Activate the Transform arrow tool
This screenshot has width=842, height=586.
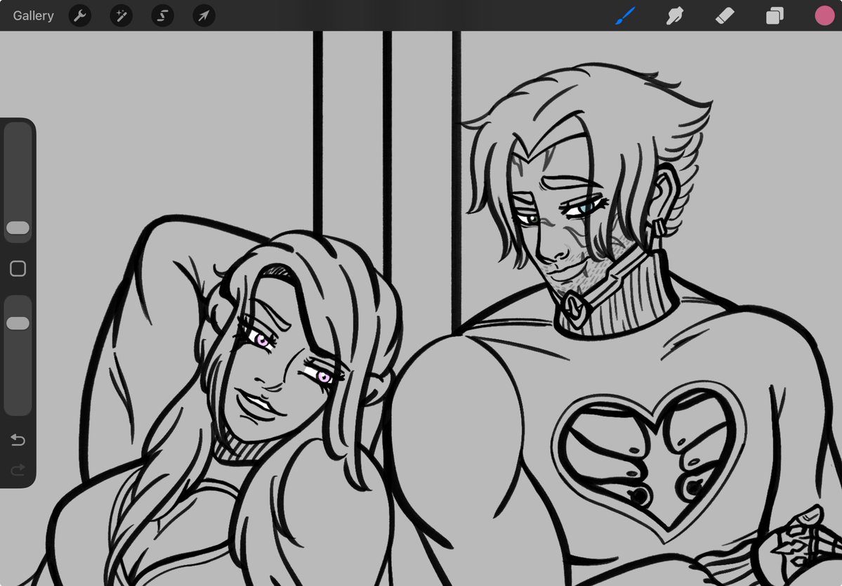[x=204, y=15]
